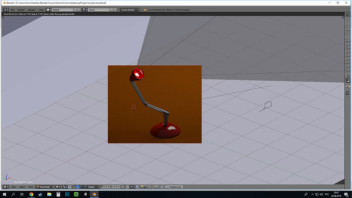The height and width of the screenshot is (198, 352).
Task: Open the Render menu
Action: coord(21,10)
